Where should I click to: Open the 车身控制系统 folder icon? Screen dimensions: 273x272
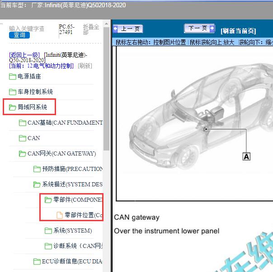(13, 92)
